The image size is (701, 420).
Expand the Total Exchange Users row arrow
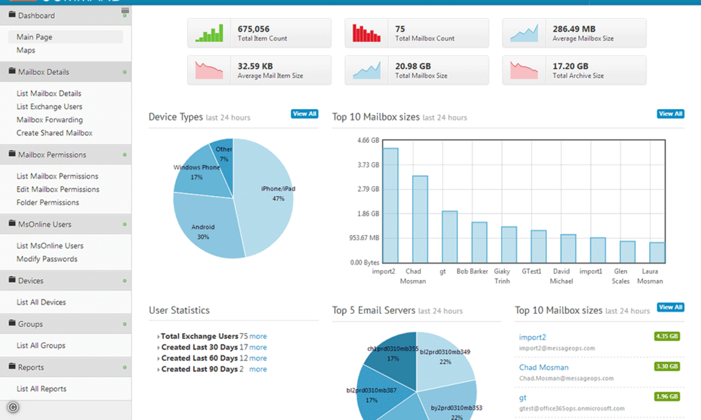(159, 337)
